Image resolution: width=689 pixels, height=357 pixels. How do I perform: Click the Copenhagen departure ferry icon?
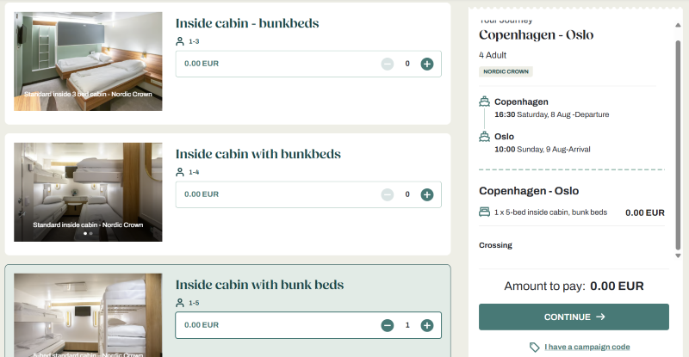coord(485,102)
